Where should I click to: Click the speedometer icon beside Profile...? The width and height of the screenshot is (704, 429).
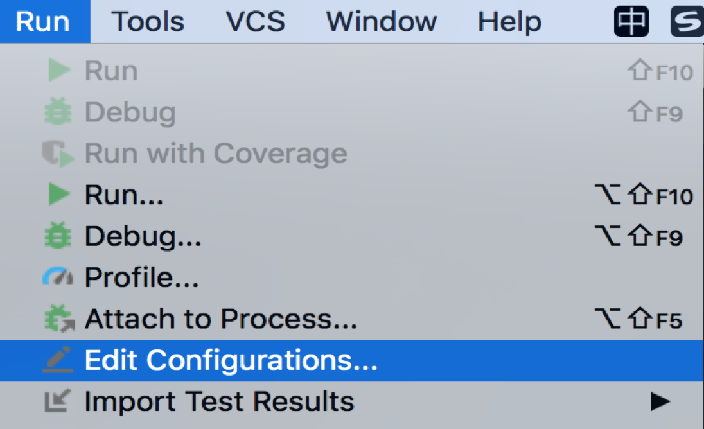coord(58,276)
